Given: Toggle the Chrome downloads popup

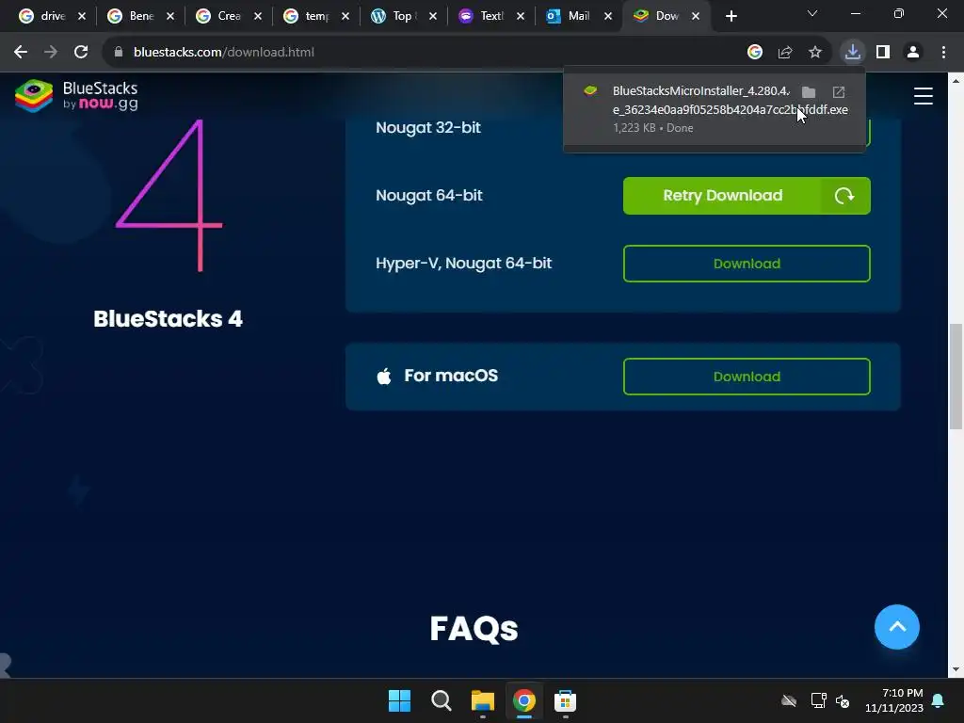Looking at the screenshot, I should click(853, 53).
